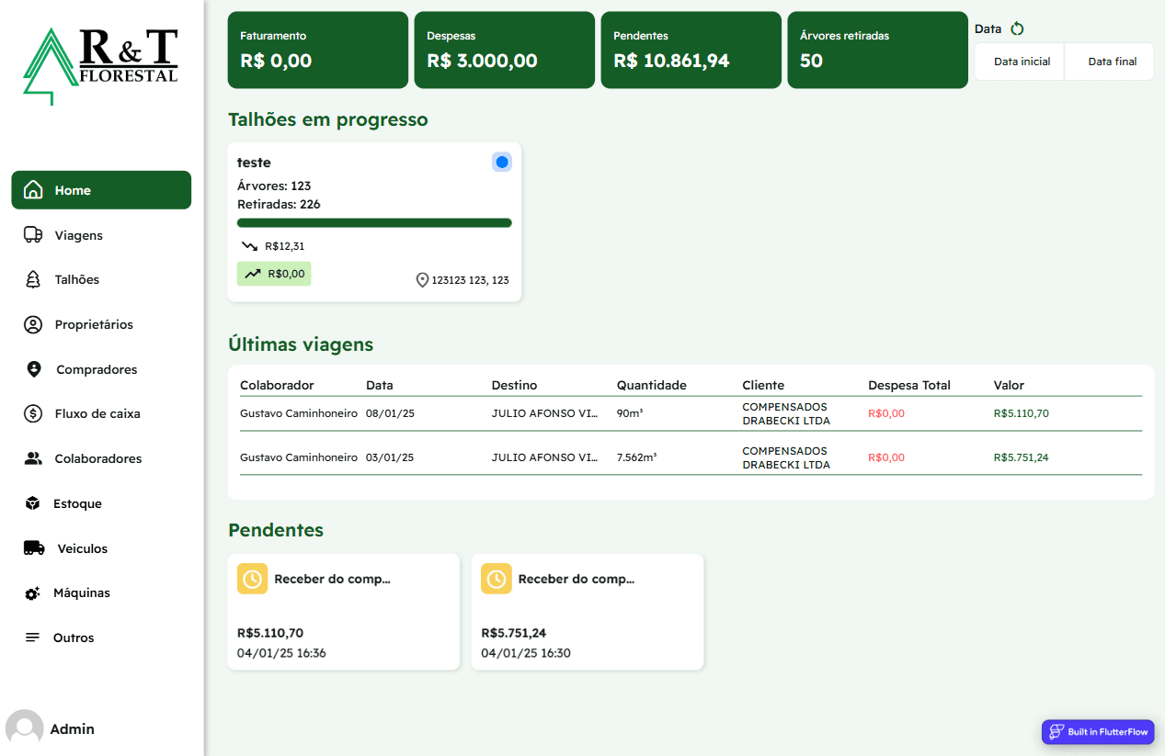
Task: Click the Pendentes R$ 10.861,94 card
Action: pyautogui.click(x=691, y=50)
